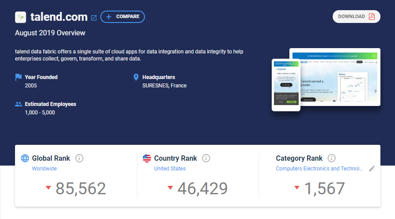The height and width of the screenshot is (219, 395).
Task: Click the Category Rank heading
Action: pos(299,158)
